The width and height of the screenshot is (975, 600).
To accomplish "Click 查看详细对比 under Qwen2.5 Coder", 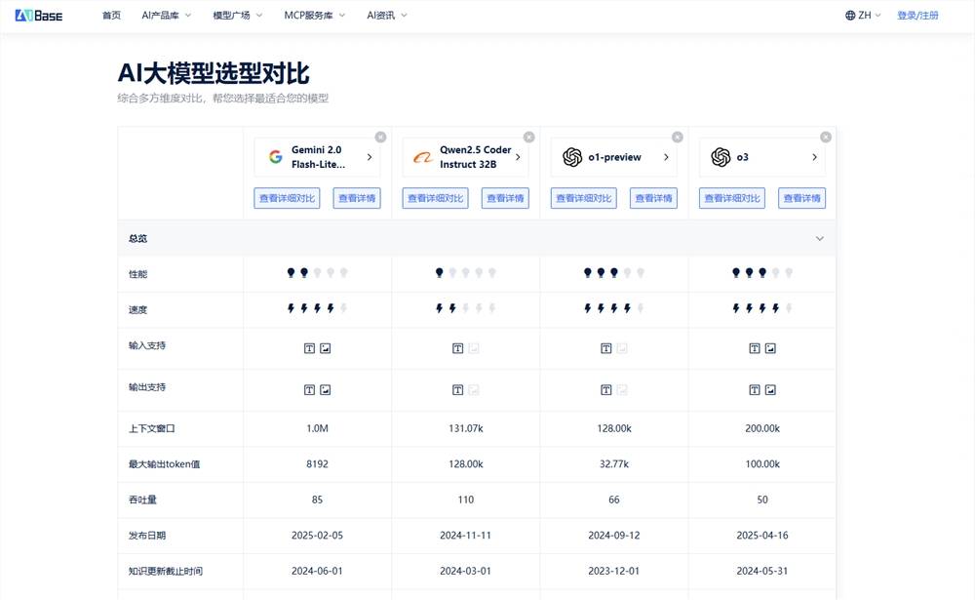I will point(435,198).
